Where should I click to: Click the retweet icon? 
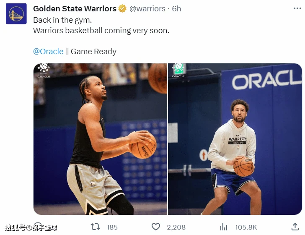tap(96, 227)
